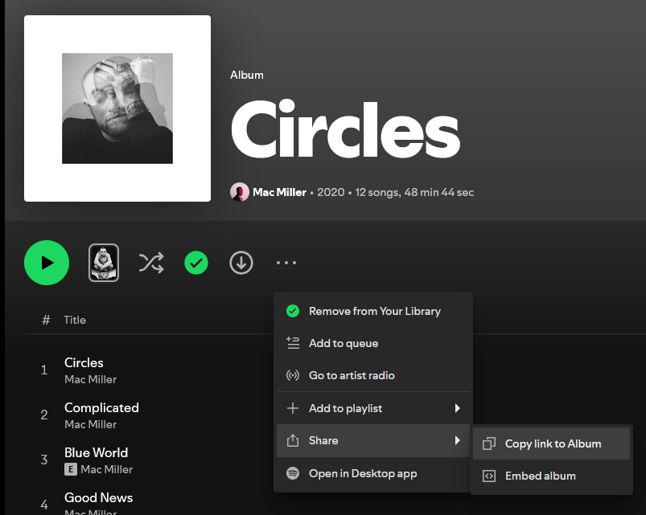The image size is (646, 515).
Task: Download the Circles album
Action: (x=241, y=263)
